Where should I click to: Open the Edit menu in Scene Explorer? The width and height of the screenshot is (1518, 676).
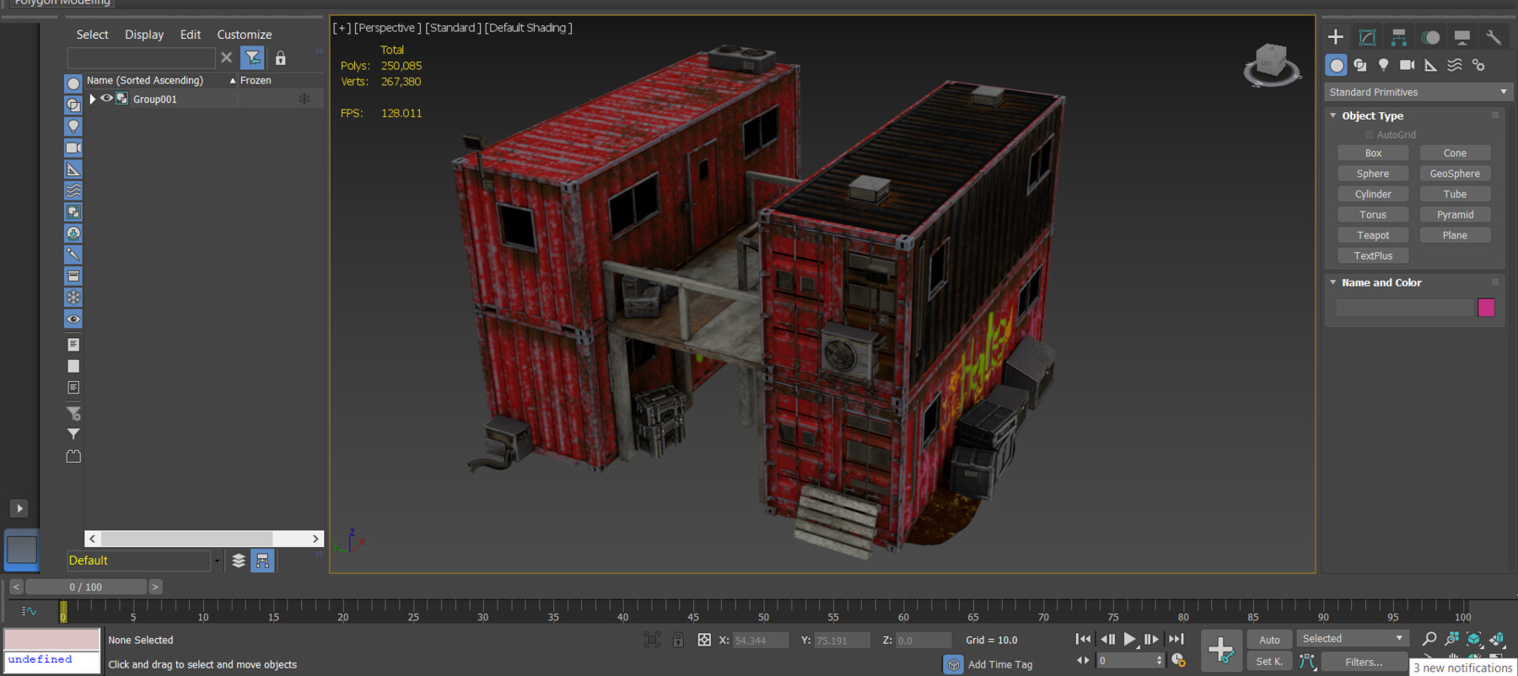click(191, 35)
